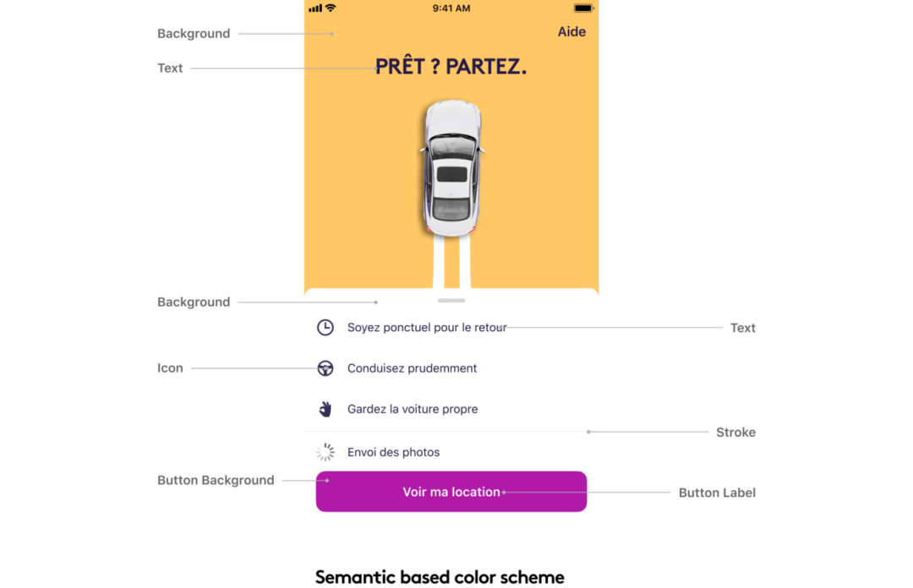Select 'Soyez ponctuel pour le retour' text
The image size is (913, 588).
[x=427, y=328]
